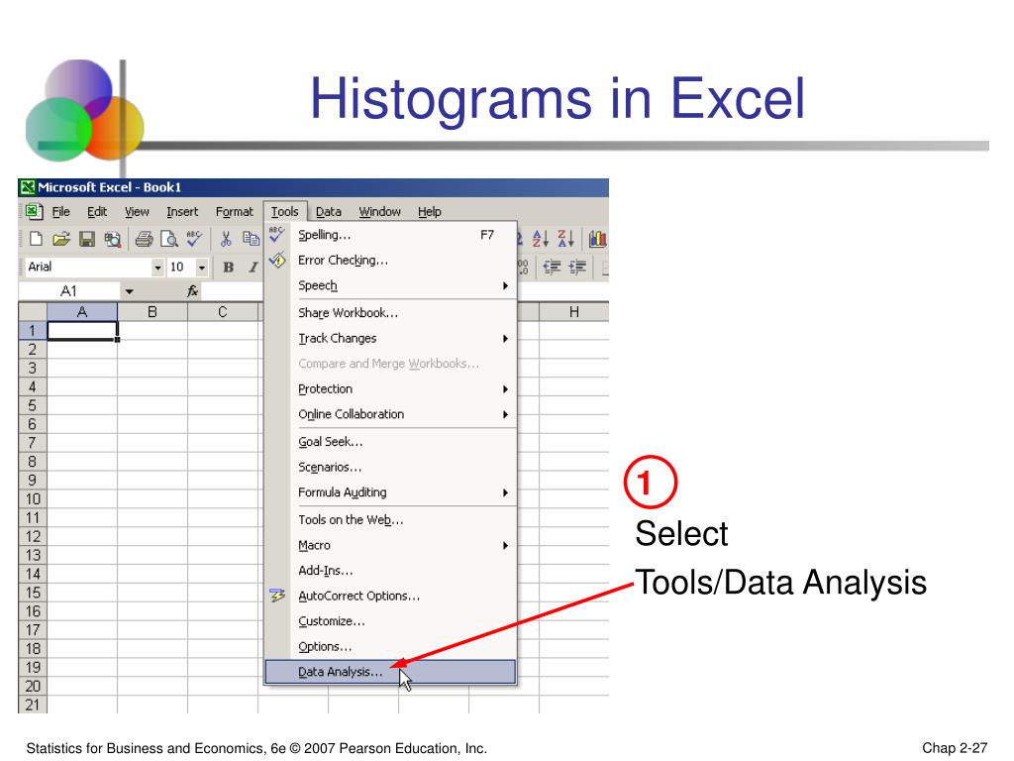The width and height of the screenshot is (1014, 761).
Task: Select row 21 header
Action: pos(33,705)
